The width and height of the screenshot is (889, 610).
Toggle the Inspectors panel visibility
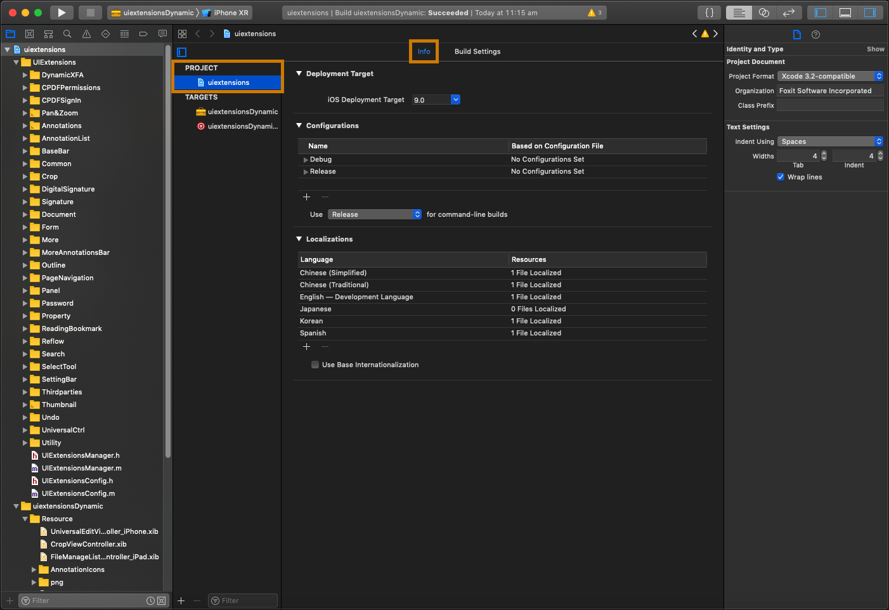(x=870, y=12)
